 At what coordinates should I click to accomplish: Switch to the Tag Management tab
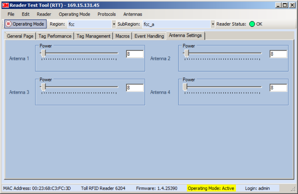[93, 36]
